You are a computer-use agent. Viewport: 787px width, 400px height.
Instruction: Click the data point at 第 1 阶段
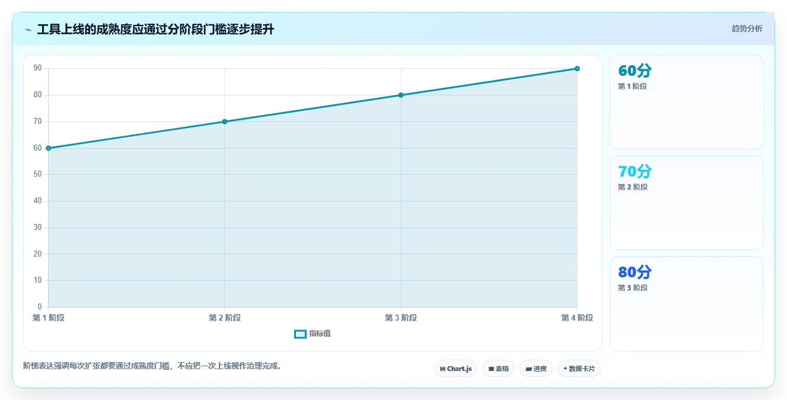point(49,148)
